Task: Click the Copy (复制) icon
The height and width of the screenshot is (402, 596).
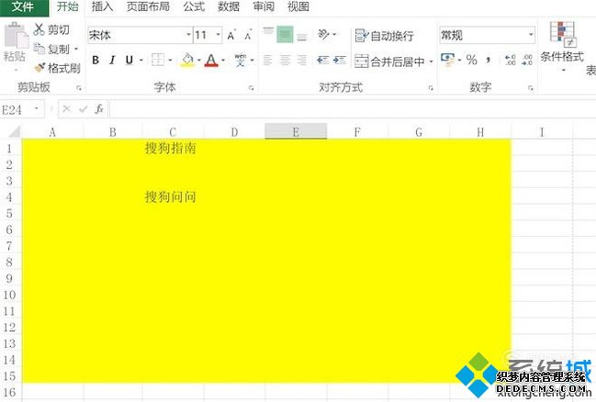Action: [39, 49]
